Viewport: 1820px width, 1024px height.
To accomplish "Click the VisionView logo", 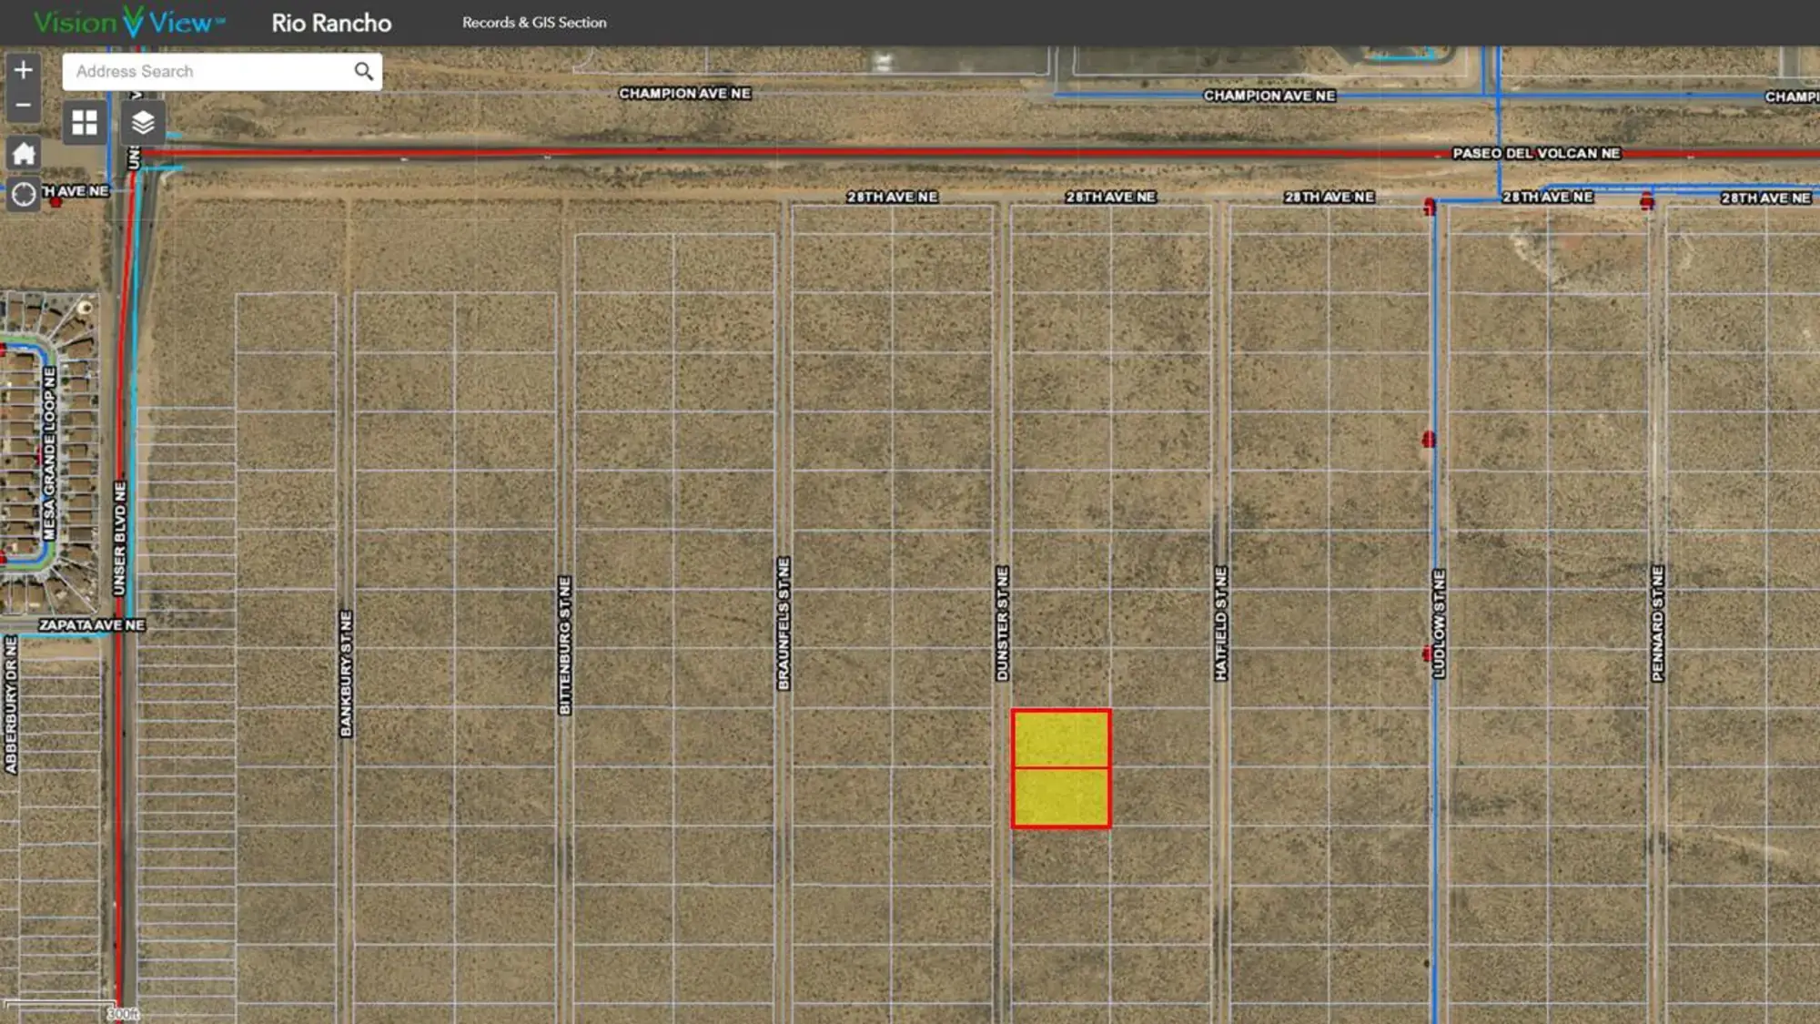I will pyautogui.click(x=128, y=22).
